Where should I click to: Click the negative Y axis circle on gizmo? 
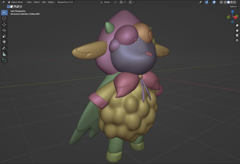[228, 17]
